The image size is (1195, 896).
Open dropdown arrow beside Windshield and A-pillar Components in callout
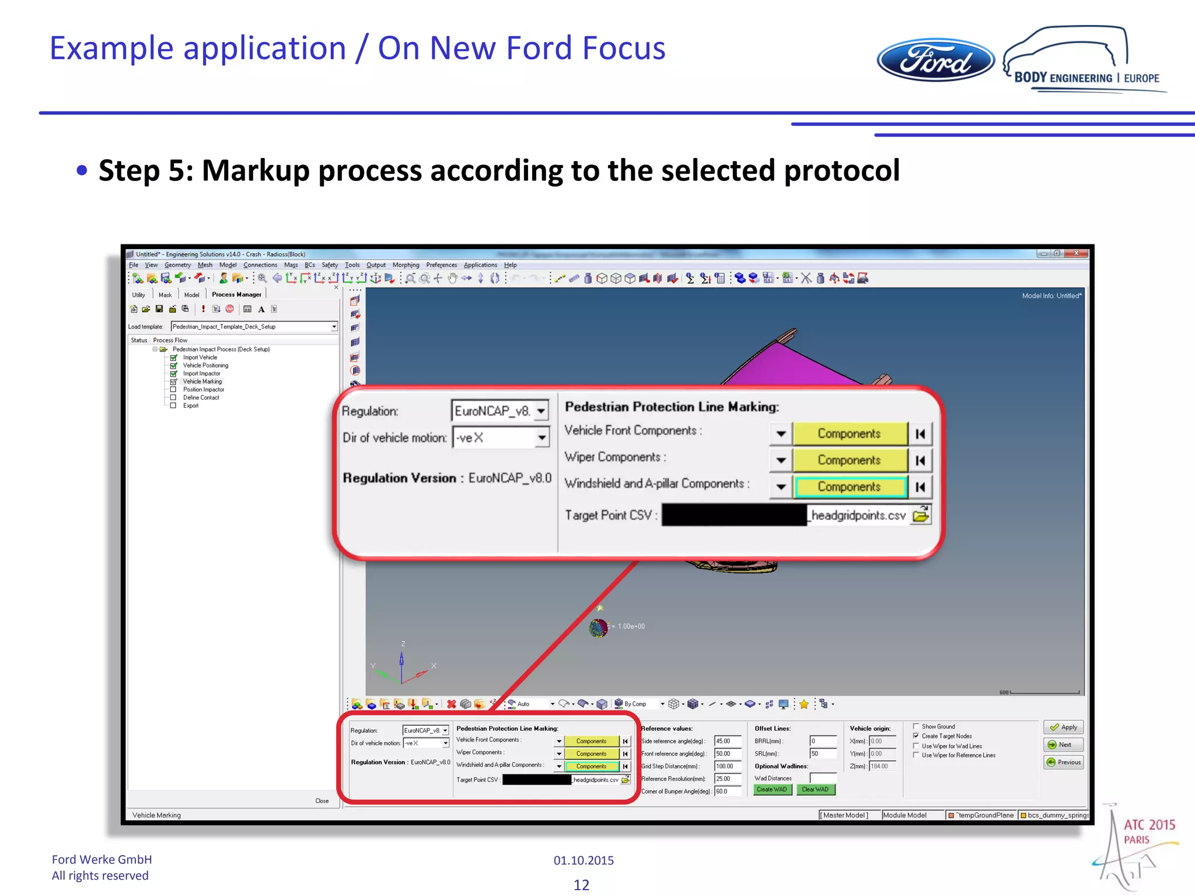pyautogui.click(x=781, y=487)
